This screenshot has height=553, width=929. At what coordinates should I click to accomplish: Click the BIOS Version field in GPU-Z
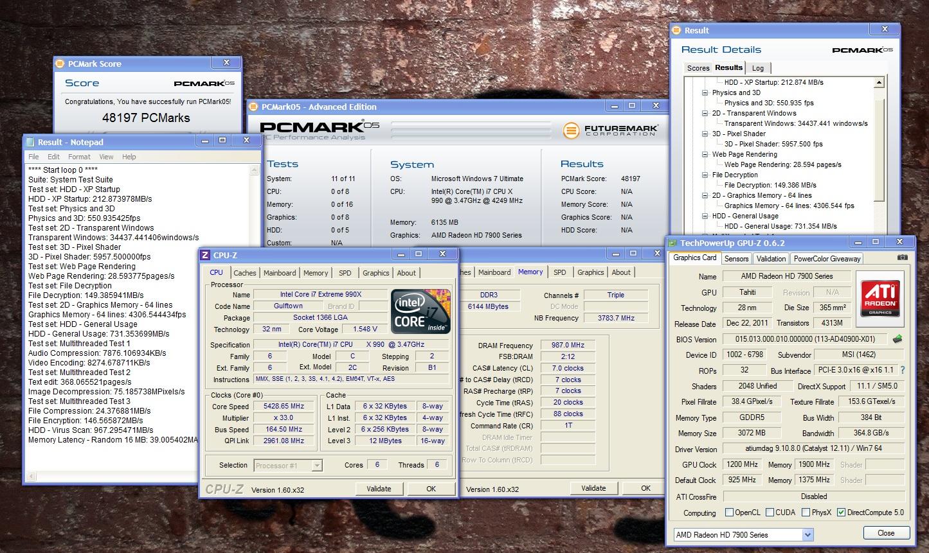806,339
